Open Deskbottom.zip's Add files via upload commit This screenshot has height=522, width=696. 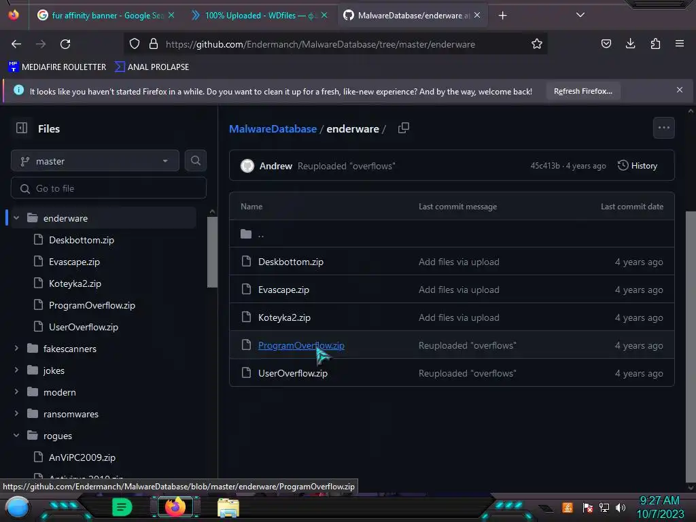pyautogui.click(x=459, y=262)
